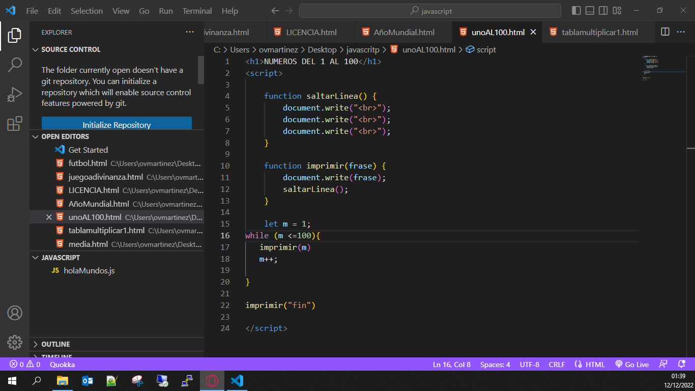The height and width of the screenshot is (391, 695).
Task: Open Run and Debug view
Action: [15, 94]
